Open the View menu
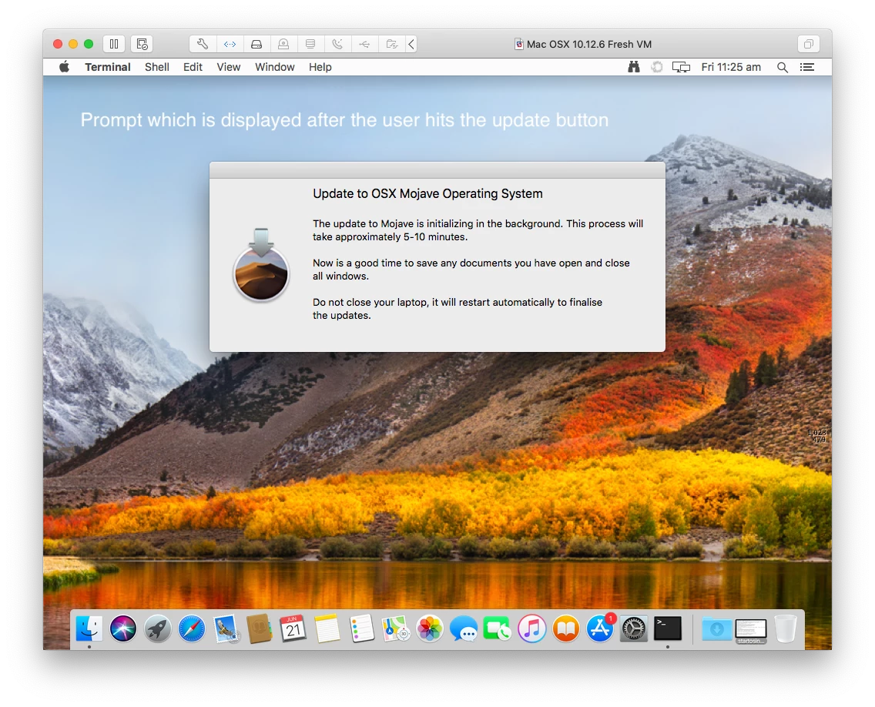Image resolution: width=875 pixels, height=707 pixels. (x=228, y=67)
